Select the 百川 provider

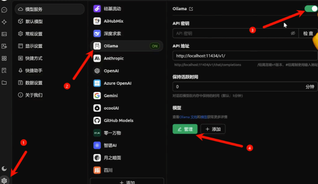pos(127,170)
